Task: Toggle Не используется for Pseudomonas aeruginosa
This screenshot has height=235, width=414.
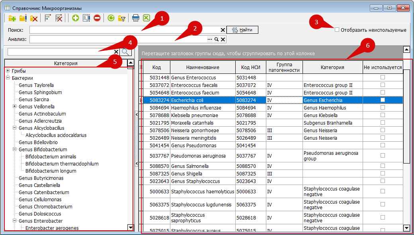Action: point(383,156)
